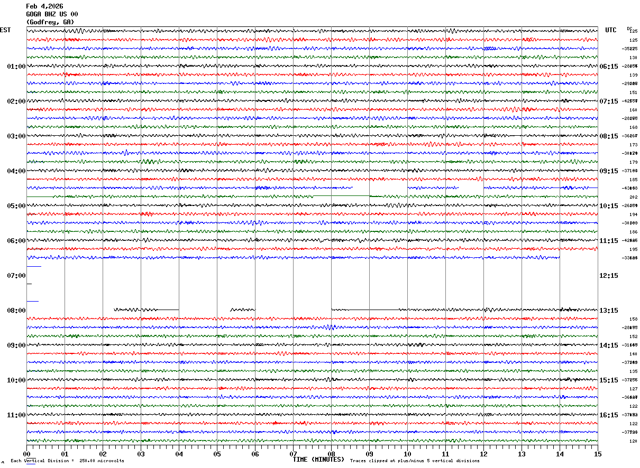Image resolution: width=640 pixels, height=468 pixels.
Task: Click minute 11 on the time axis
Action: tap(445, 454)
